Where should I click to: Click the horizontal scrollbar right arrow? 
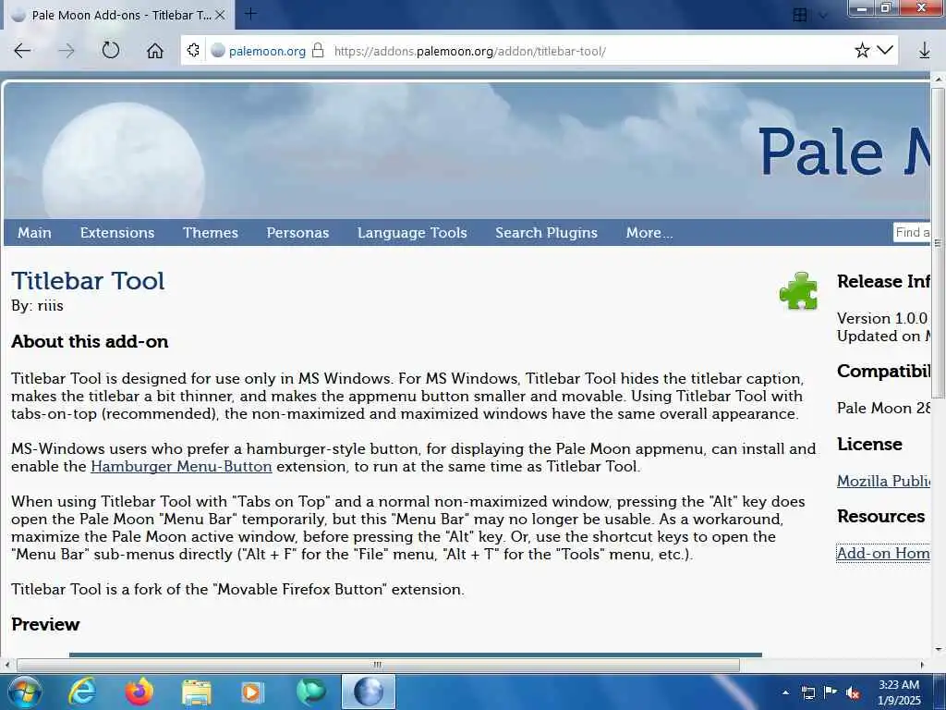[922, 665]
